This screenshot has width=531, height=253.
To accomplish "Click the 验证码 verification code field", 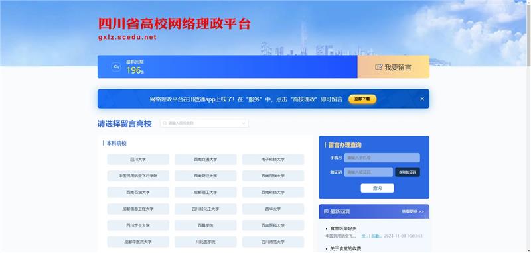I will (x=368, y=172).
